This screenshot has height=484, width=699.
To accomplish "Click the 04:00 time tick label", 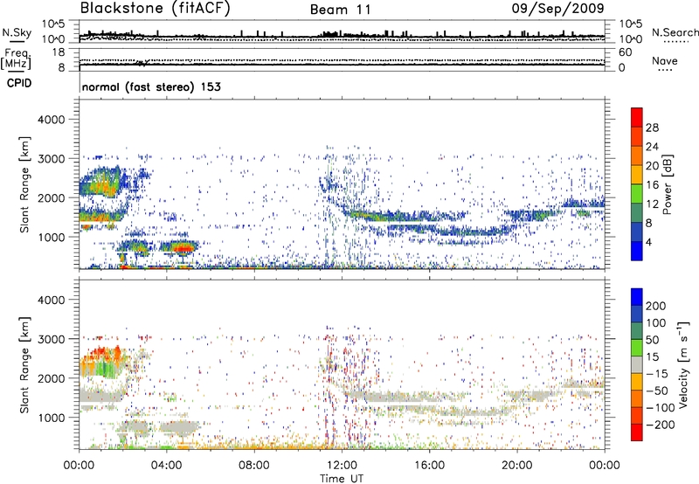I will pos(166,466).
